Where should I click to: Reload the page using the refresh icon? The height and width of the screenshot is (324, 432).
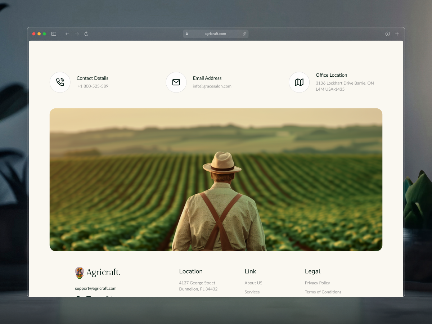(86, 33)
